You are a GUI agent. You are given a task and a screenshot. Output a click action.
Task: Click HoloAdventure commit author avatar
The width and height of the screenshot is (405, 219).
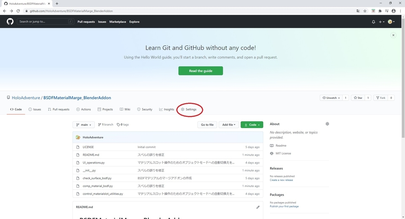click(x=78, y=137)
